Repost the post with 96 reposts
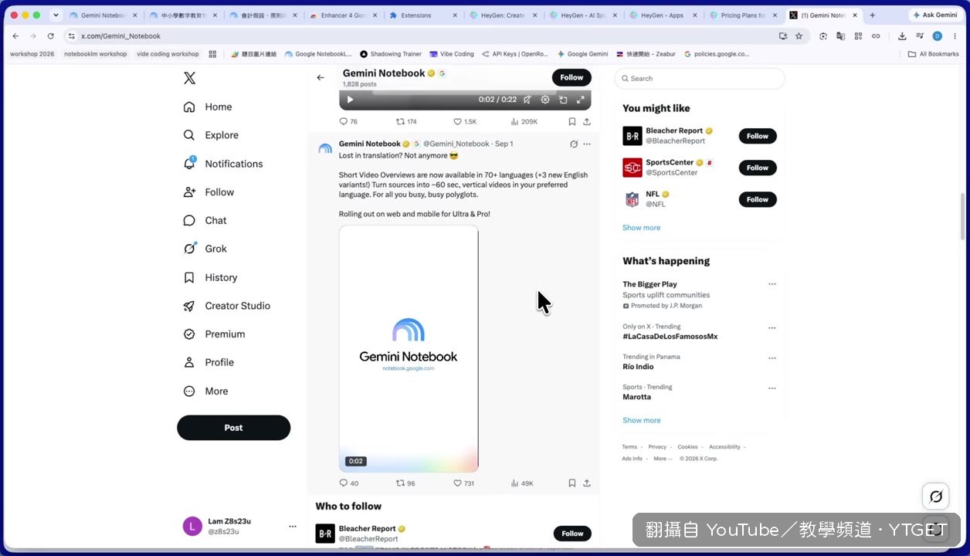 click(405, 483)
